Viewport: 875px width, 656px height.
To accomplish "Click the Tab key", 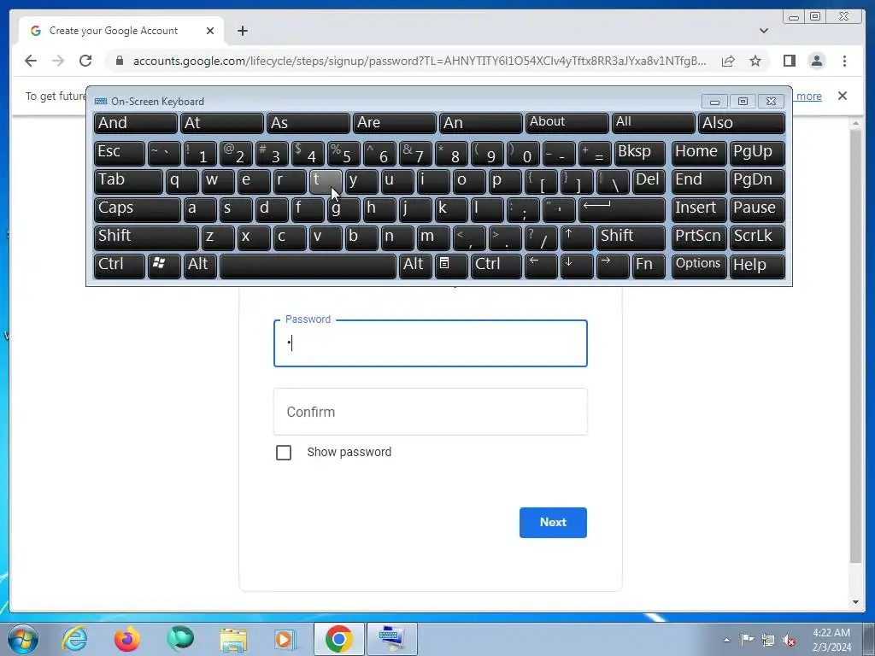I will 128,181.
